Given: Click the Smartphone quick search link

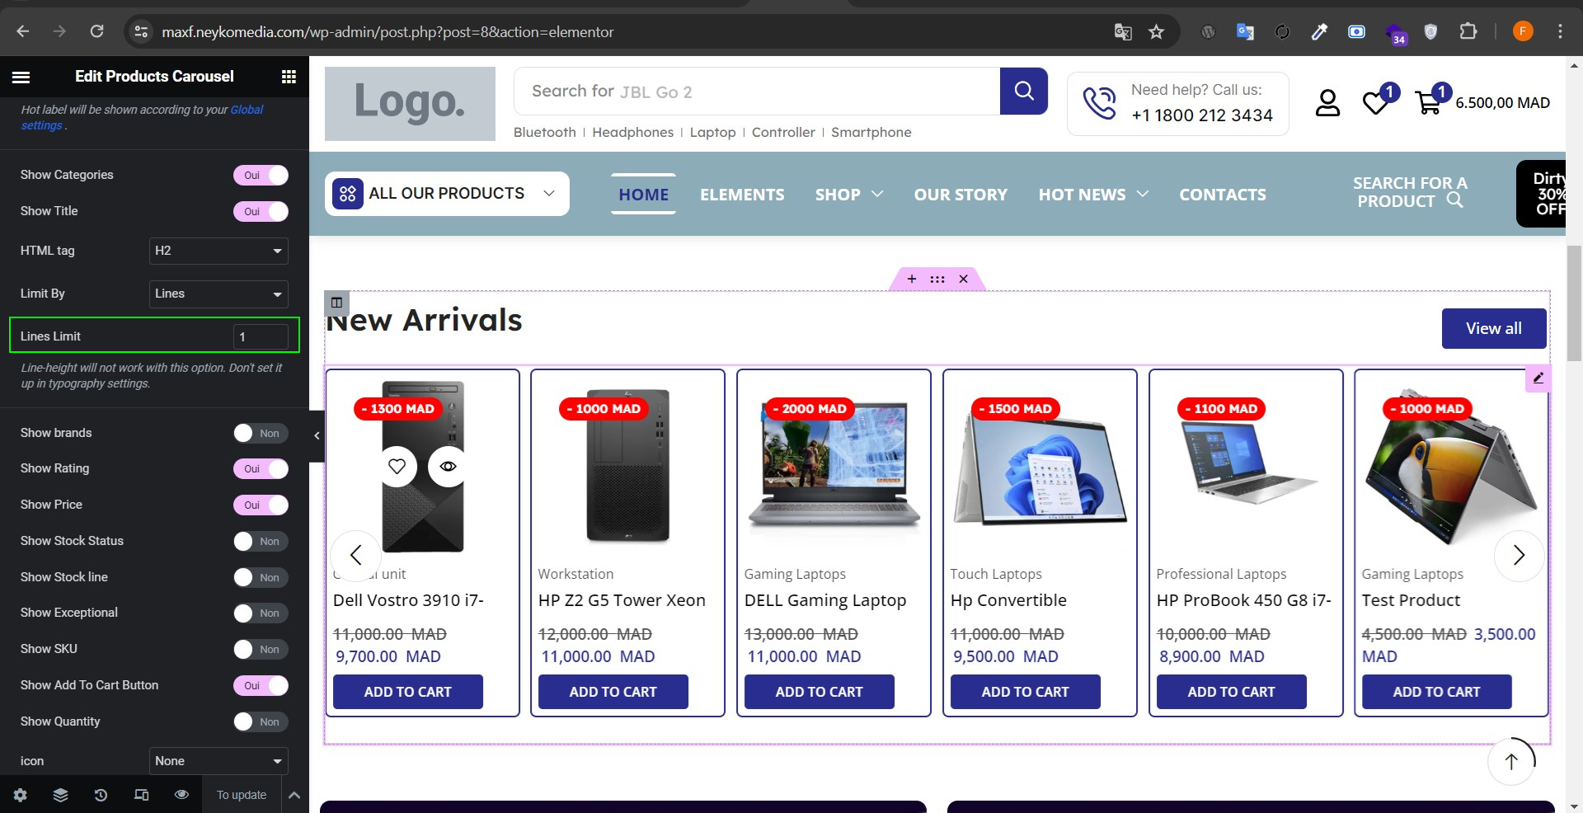Looking at the screenshot, I should [x=871, y=132].
